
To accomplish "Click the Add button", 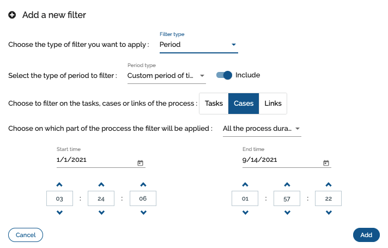I will (x=366, y=235).
